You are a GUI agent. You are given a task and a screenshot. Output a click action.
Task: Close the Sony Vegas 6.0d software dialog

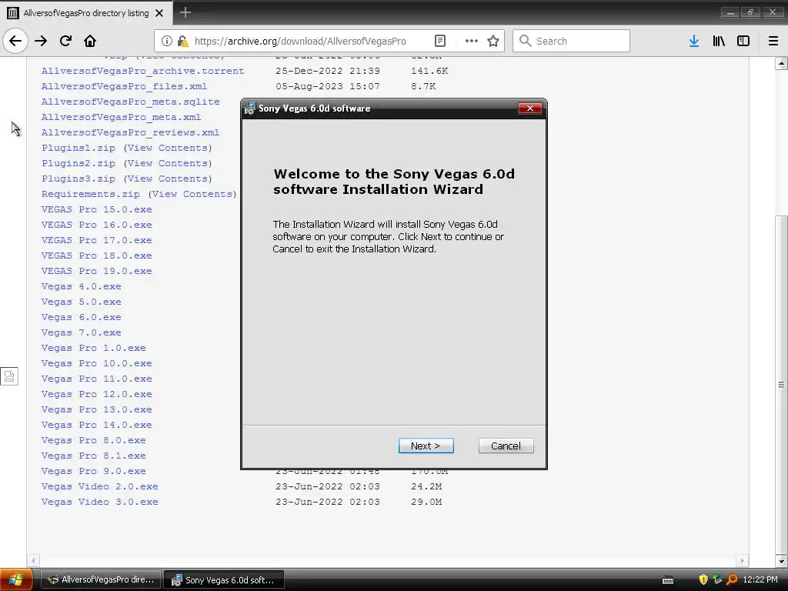pyautogui.click(x=529, y=108)
